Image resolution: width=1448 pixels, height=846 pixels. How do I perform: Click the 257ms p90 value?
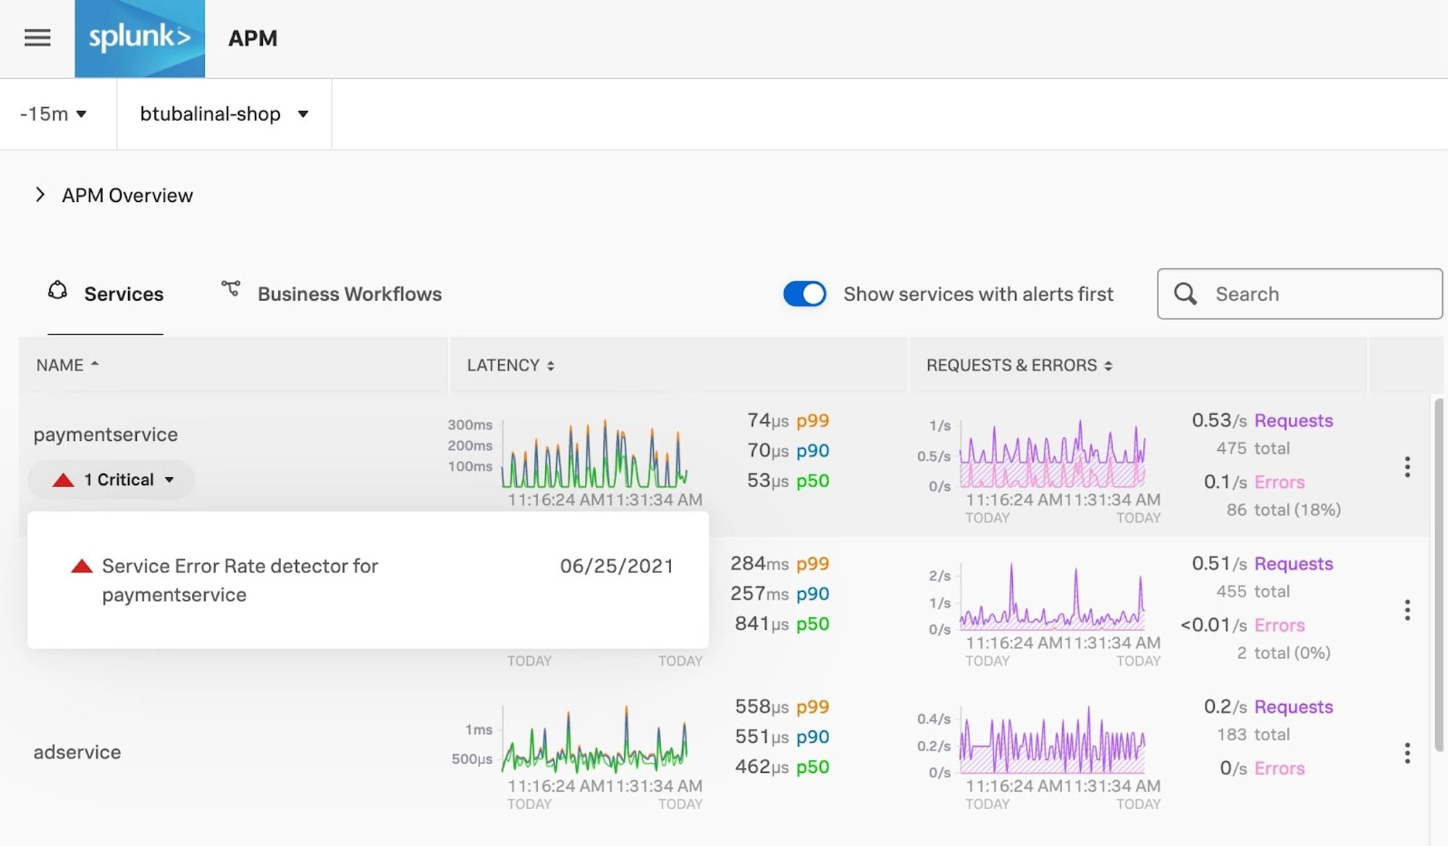point(780,593)
